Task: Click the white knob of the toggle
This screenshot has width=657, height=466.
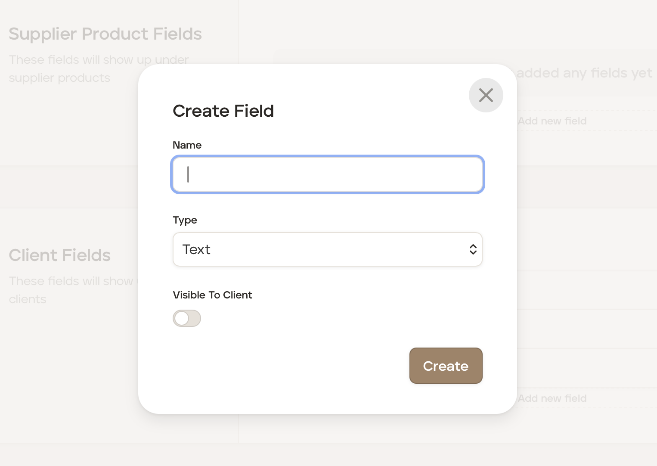Action: point(182,318)
